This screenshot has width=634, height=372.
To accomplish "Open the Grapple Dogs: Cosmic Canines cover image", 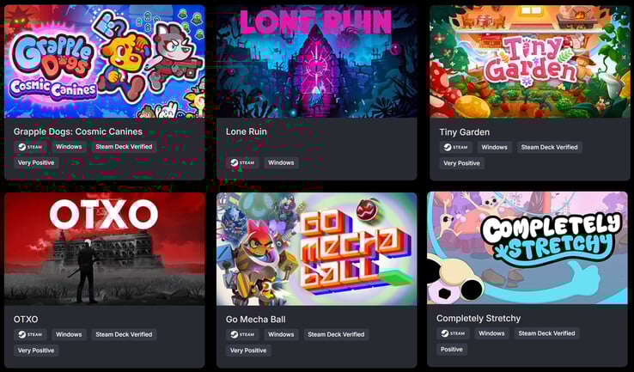I will (x=104, y=61).
